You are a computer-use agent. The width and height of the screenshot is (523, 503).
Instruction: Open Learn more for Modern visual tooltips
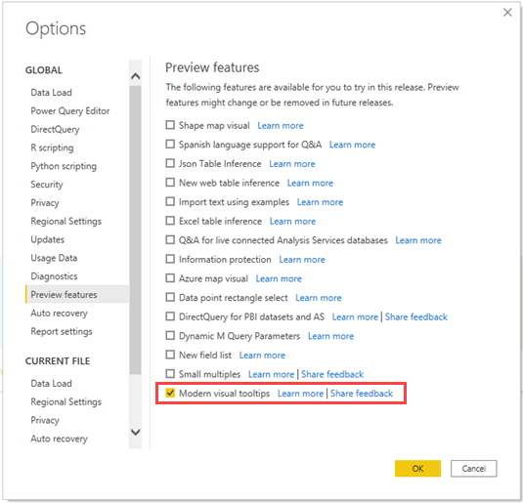point(300,394)
